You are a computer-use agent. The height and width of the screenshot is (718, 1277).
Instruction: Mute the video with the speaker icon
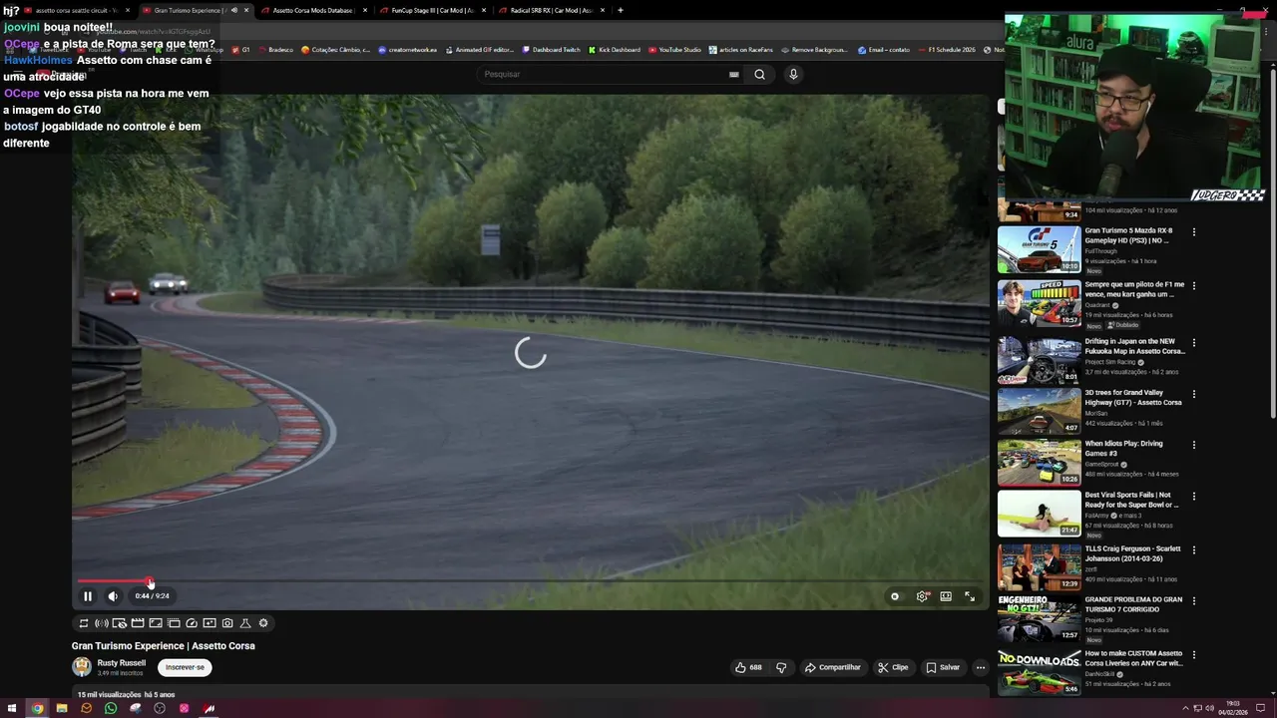tap(113, 596)
